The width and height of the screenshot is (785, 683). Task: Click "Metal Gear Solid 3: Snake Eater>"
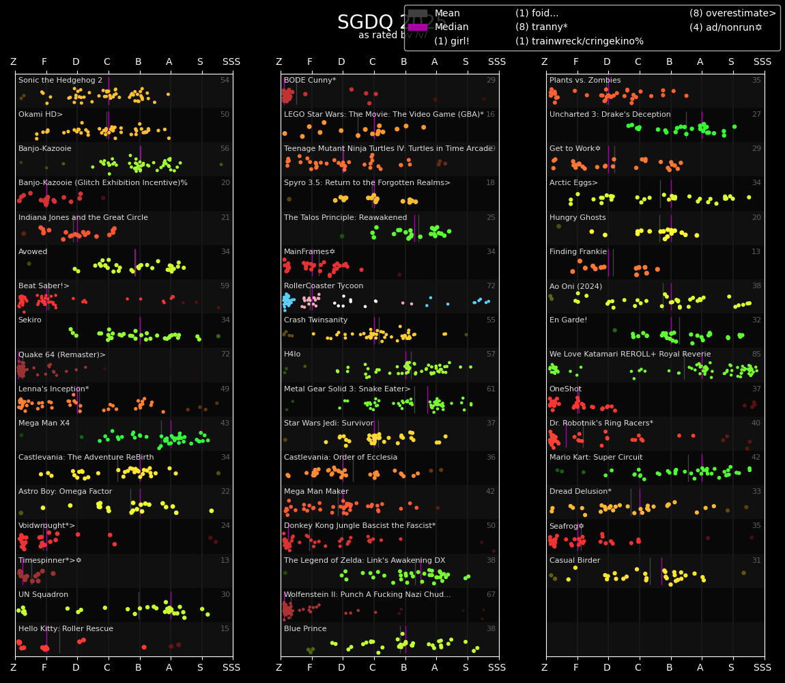tap(347, 389)
